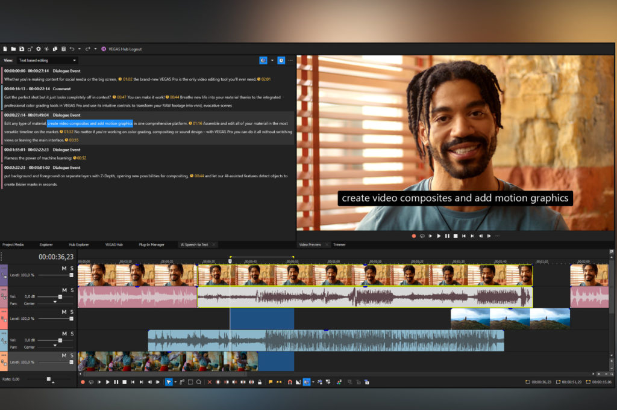Mute the purple top video track
617x410 pixels.
pos(64,268)
